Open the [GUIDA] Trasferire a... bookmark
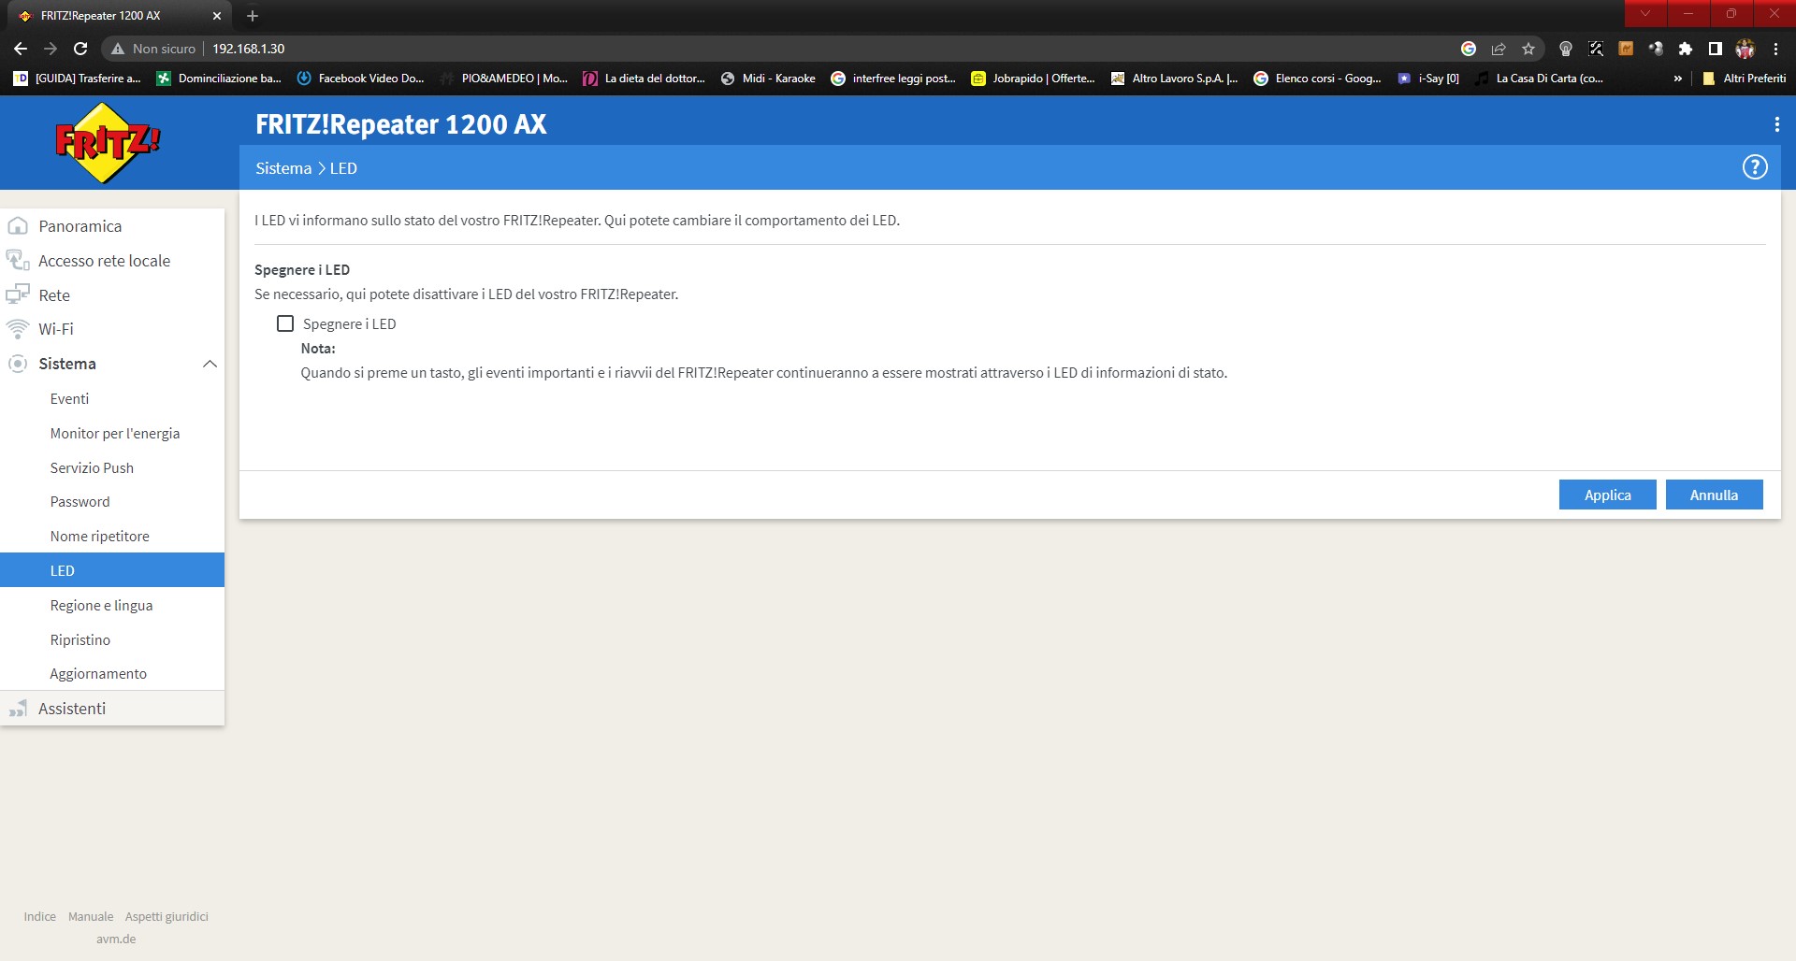The image size is (1796, 961). tap(78, 79)
